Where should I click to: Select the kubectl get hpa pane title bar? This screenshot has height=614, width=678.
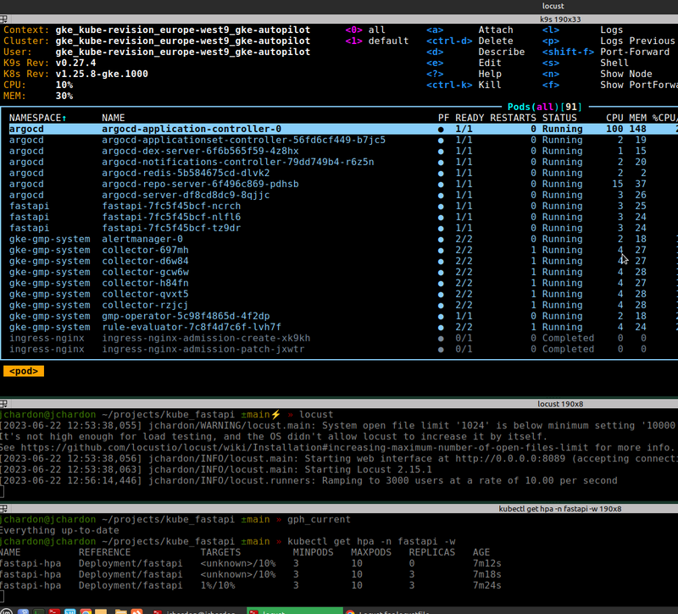point(339,509)
